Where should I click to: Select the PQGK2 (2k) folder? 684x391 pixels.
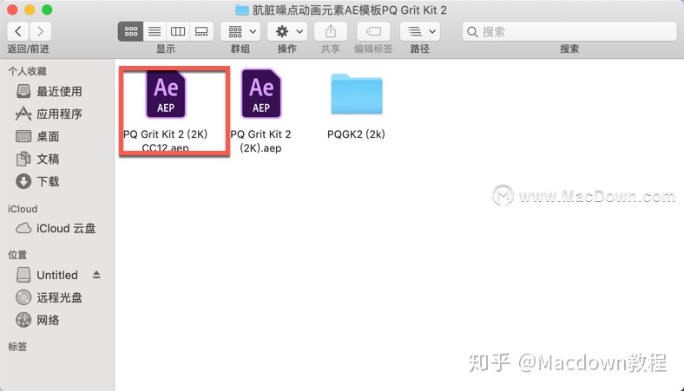click(x=357, y=94)
